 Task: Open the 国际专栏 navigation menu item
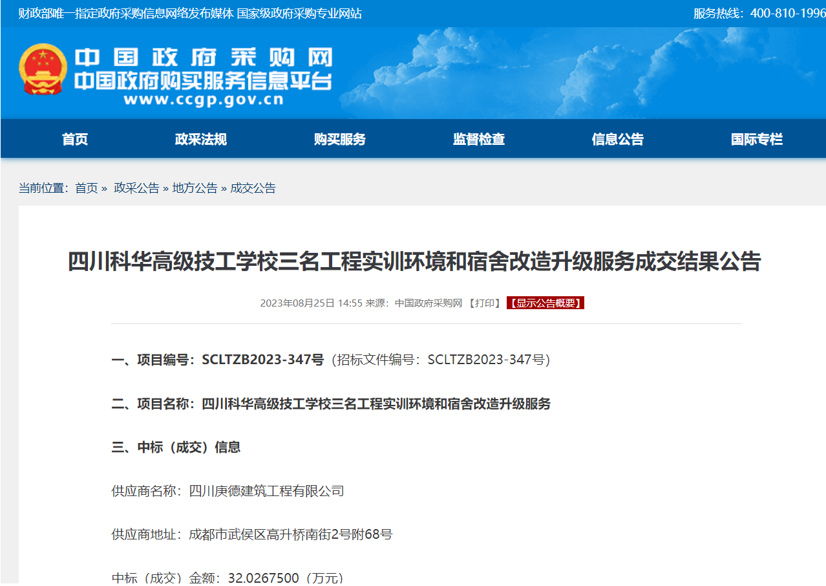tap(757, 139)
